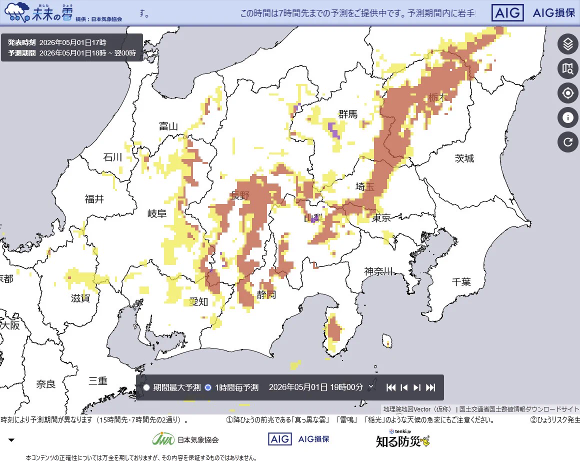Click the 滋賀 prefecture label
580x461 pixels.
pos(80,298)
